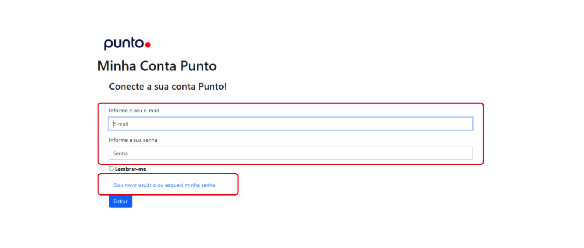Tick the remember-me box beside Lembrar-me
This screenshot has width=584, height=248.
pyautogui.click(x=111, y=168)
